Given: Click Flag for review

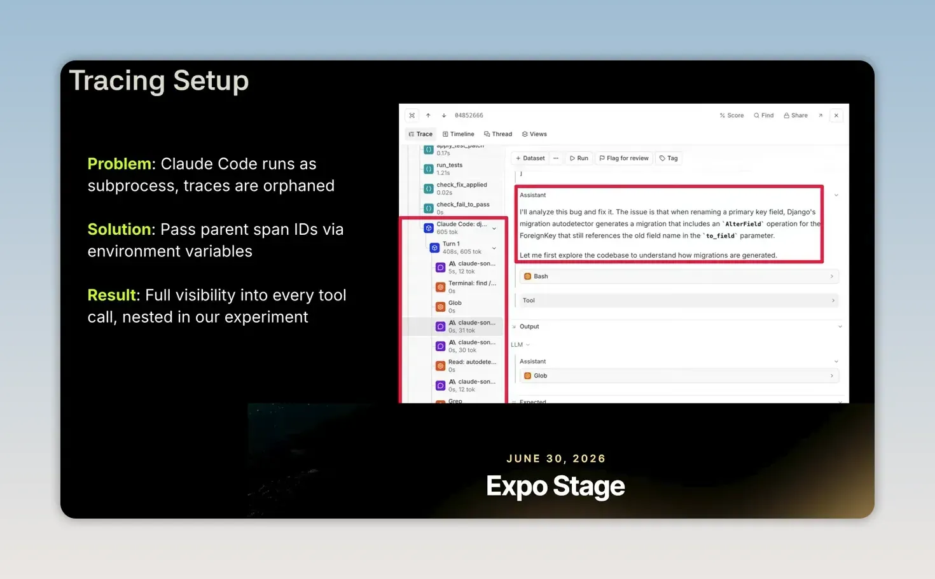Looking at the screenshot, I should pyautogui.click(x=624, y=158).
